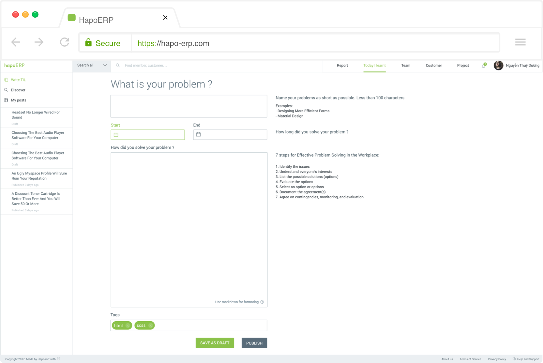Click the browser reload icon
Viewport: 543px width, 363px height.
[65, 42]
